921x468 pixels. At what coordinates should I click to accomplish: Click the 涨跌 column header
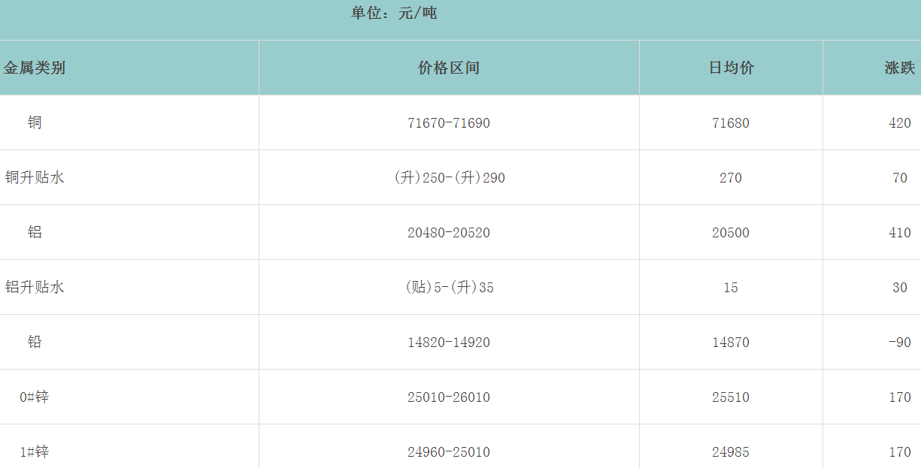(x=899, y=68)
